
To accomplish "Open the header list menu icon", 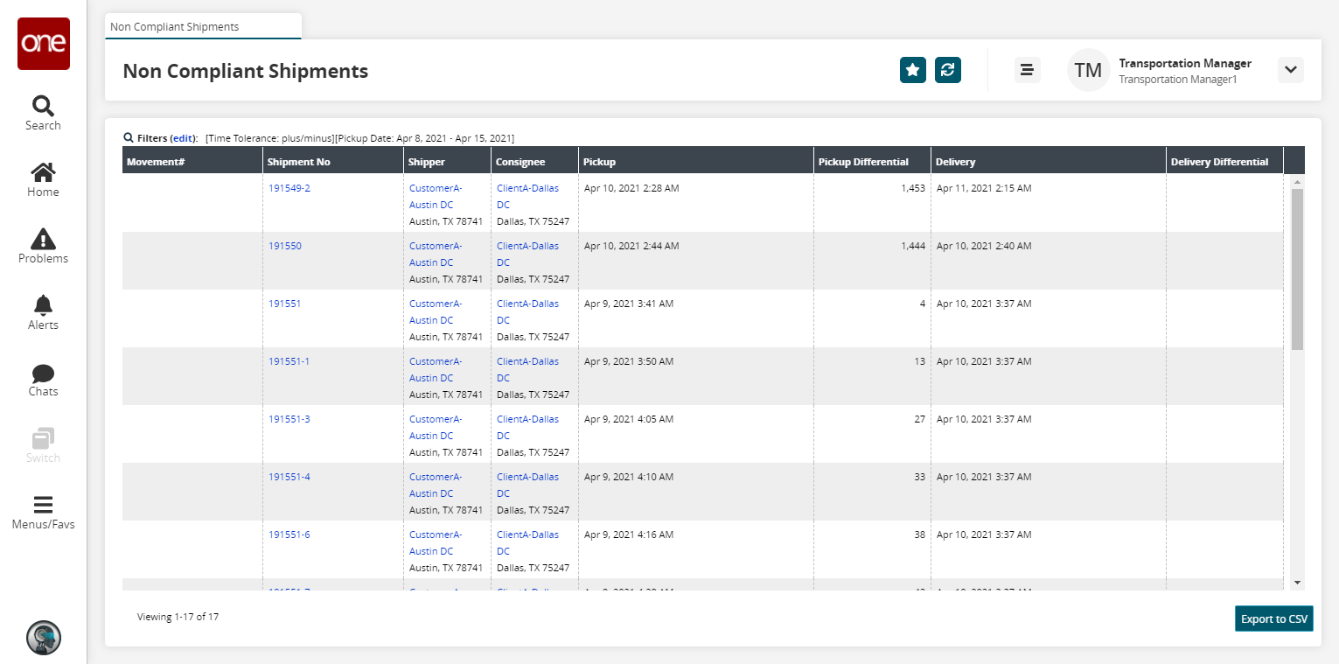I will click(x=1027, y=70).
